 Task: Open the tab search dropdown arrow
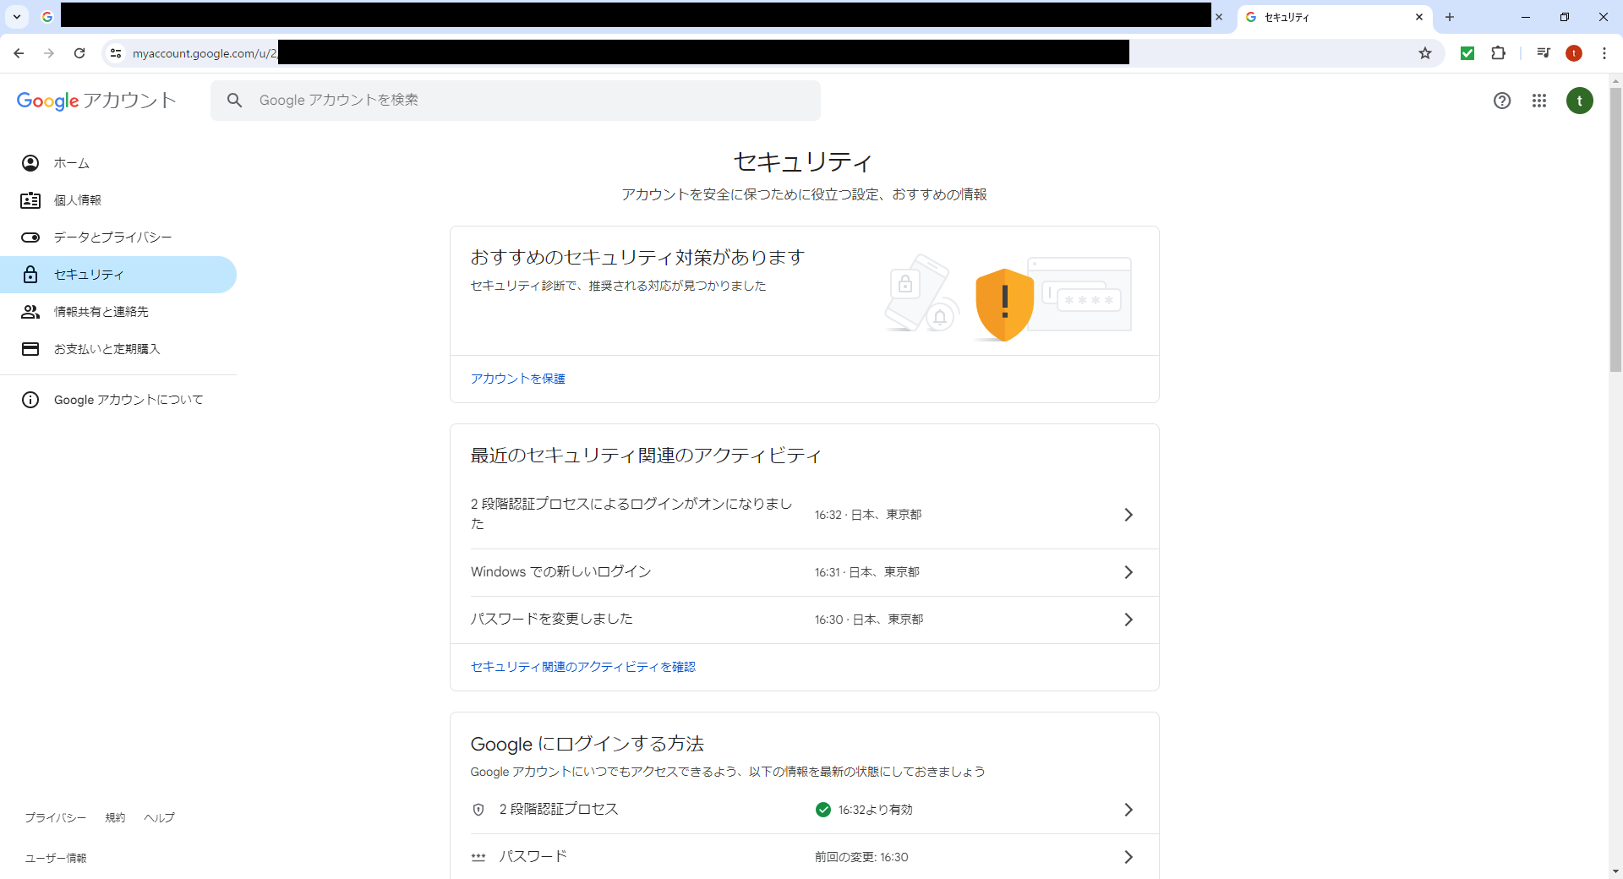(x=15, y=16)
